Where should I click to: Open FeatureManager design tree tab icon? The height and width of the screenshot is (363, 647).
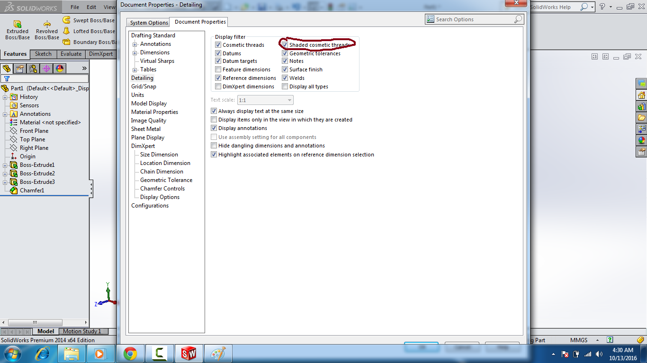7,69
